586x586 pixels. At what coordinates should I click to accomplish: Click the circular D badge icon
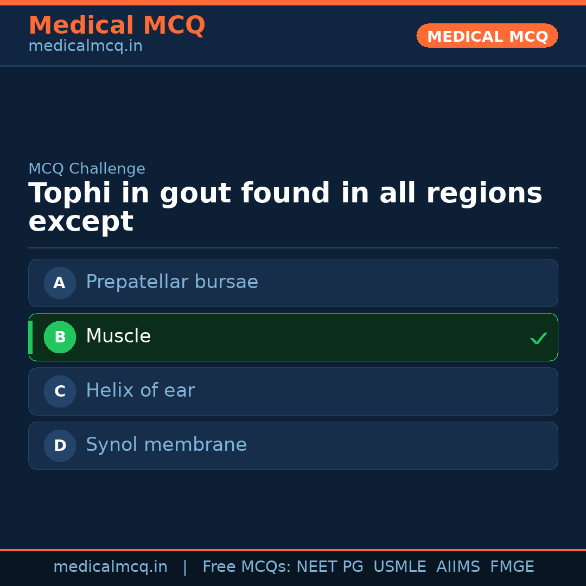pos(60,445)
